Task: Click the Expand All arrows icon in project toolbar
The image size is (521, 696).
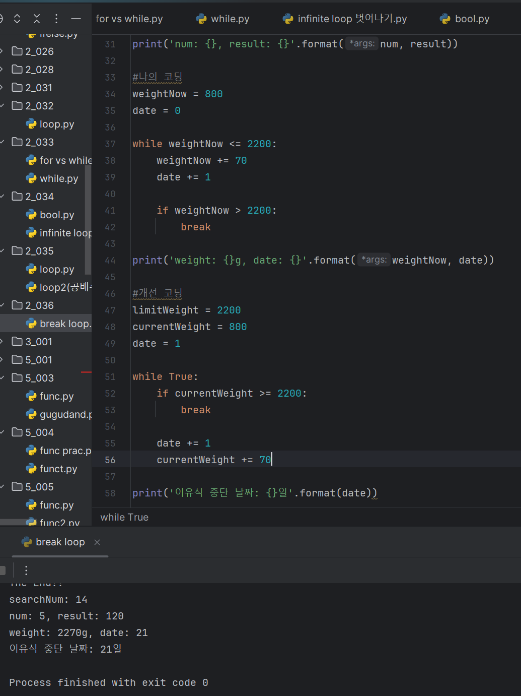Action: tap(17, 19)
